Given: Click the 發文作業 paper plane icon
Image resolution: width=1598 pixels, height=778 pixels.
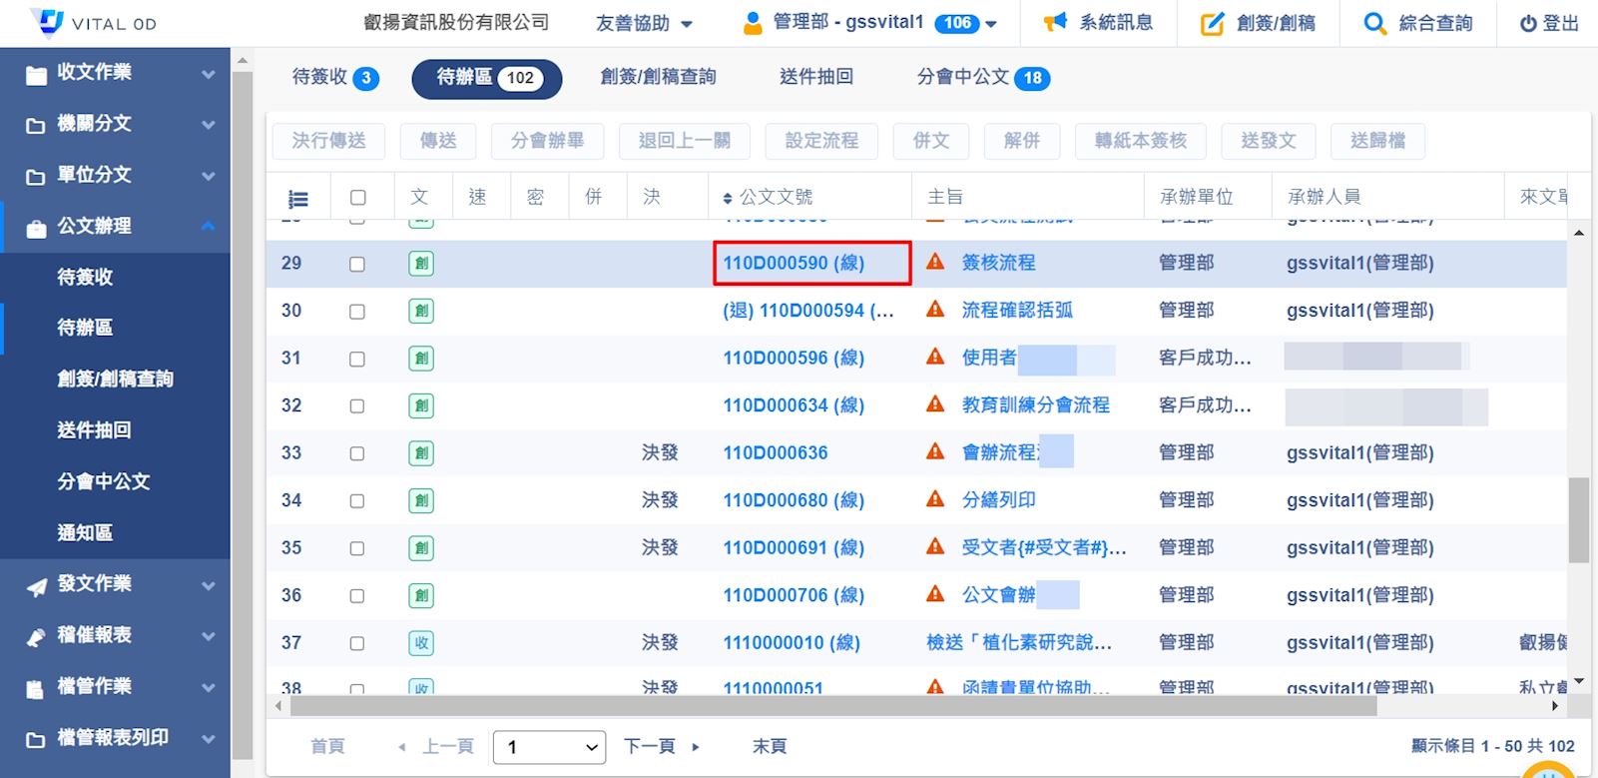Looking at the screenshot, I should point(36,586).
